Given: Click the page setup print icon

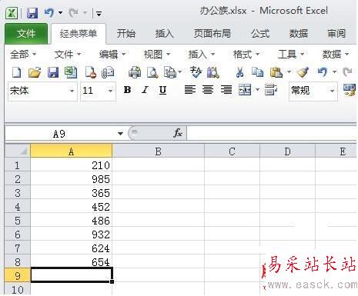Looking at the screenshot, I should (170, 72).
